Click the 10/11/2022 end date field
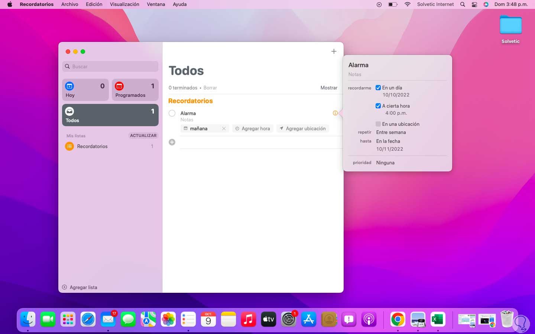This screenshot has width=535, height=334. [x=390, y=149]
